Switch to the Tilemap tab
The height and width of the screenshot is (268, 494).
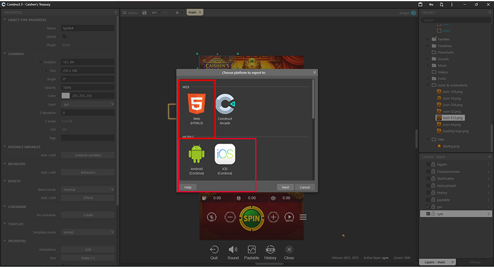[x=475, y=262]
